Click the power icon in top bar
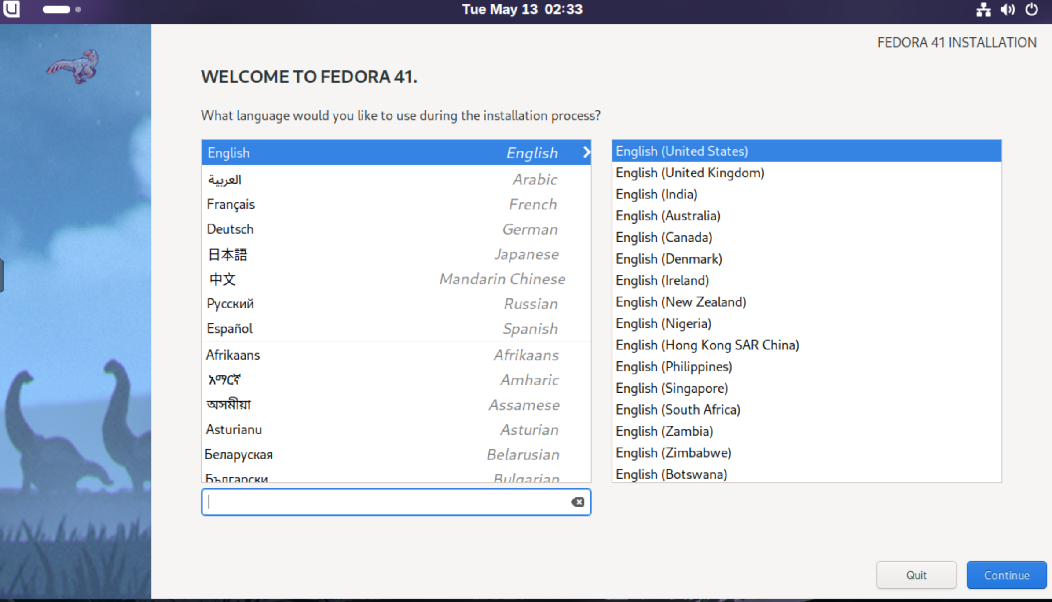Viewport: 1052px width, 602px height. (1031, 9)
